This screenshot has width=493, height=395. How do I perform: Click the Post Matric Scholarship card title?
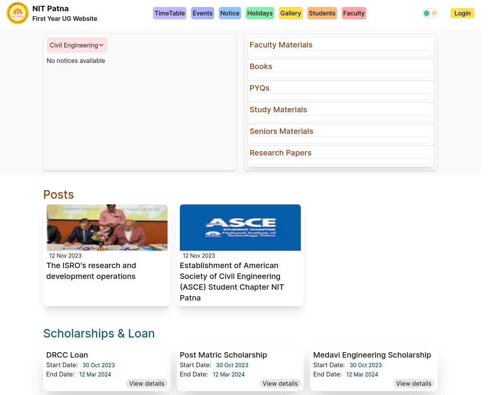click(223, 355)
